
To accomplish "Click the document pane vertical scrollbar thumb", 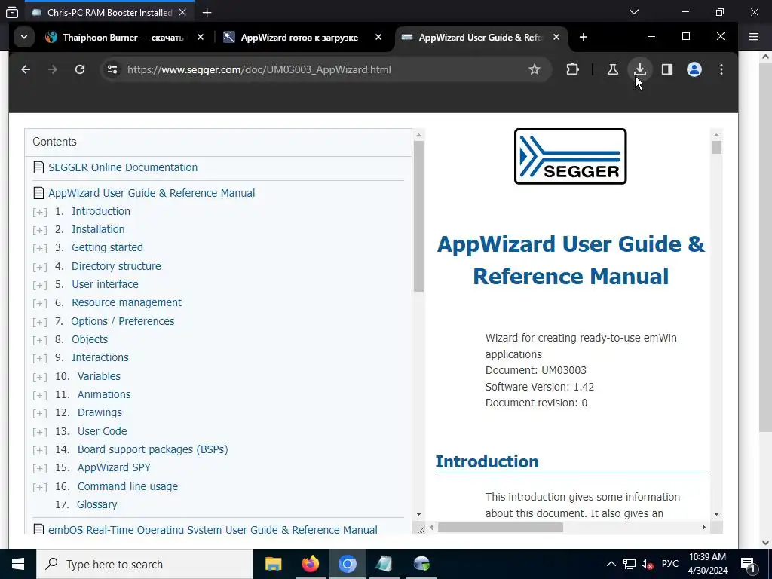I will pos(716,147).
